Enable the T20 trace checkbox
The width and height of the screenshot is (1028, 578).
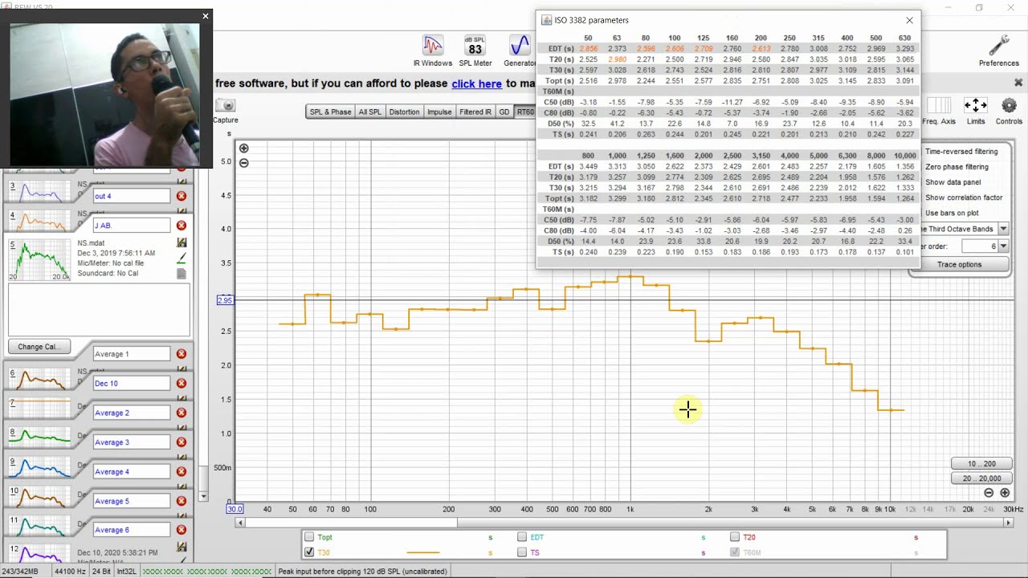click(x=735, y=537)
